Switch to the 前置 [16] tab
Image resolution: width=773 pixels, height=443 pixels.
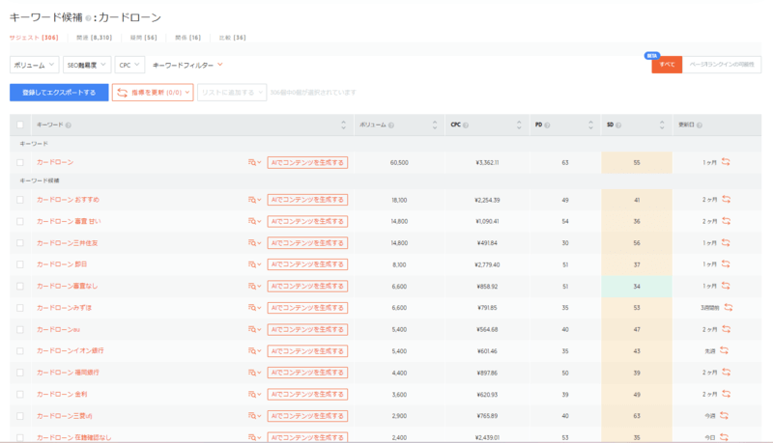pyautogui.click(x=187, y=38)
